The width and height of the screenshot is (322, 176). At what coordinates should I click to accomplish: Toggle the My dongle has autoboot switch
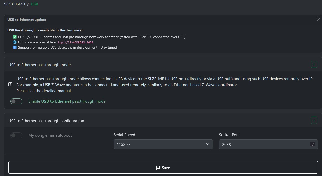pos(16,135)
